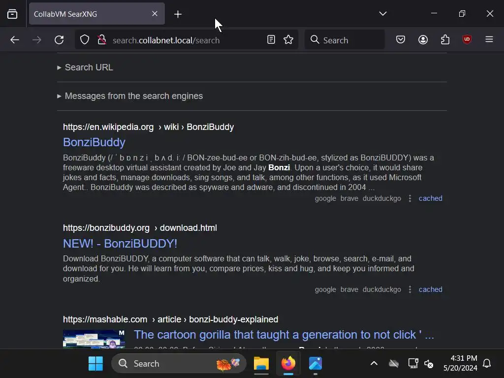504x378 pixels.
Task: Open Firefox View tab overview icon
Action: (12, 14)
